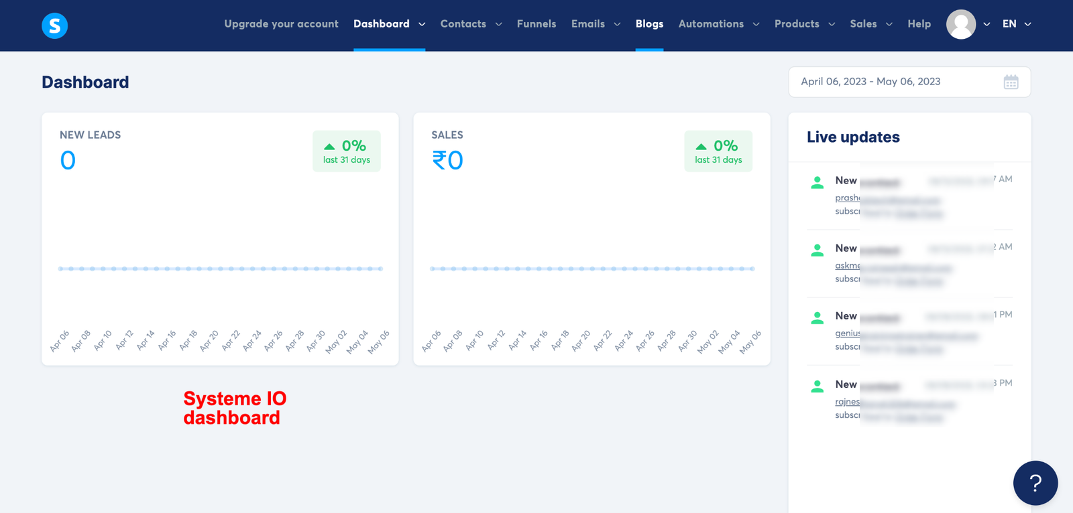Open the prash contact email link
The height and width of the screenshot is (513, 1073).
tap(888, 199)
